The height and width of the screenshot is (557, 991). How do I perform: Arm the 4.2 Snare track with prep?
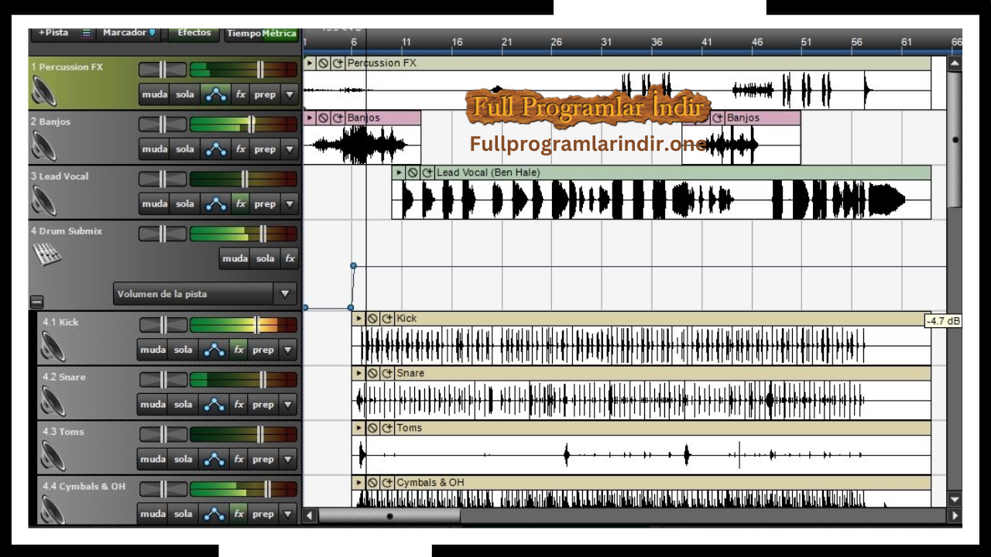click(262, 404)
